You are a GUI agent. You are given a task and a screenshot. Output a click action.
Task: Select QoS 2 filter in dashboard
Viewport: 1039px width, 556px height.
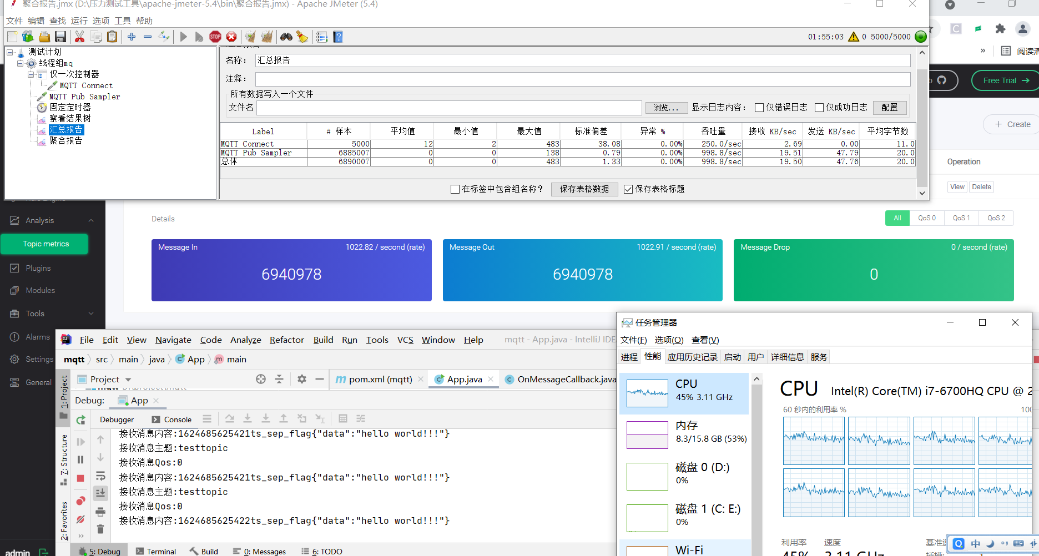996,218
